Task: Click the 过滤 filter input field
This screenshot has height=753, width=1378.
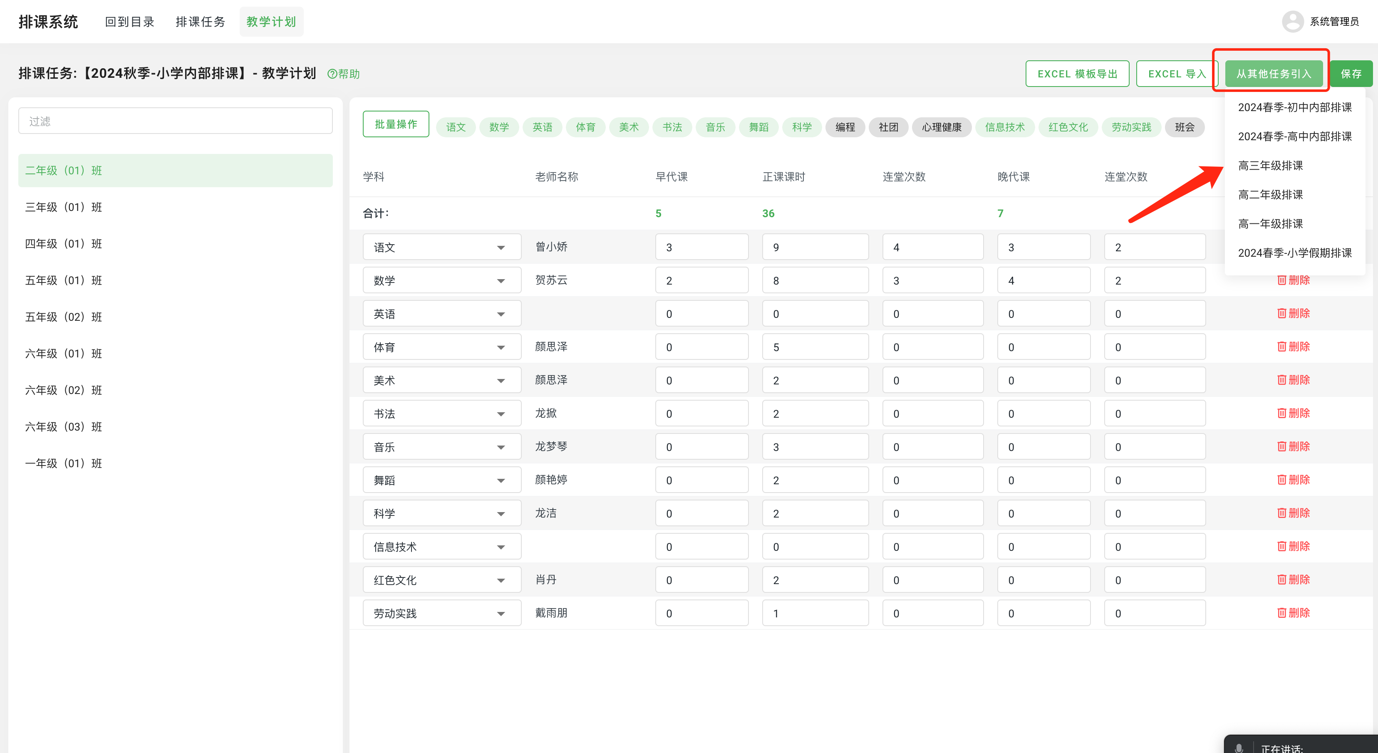Action: (x=175, y=120)
